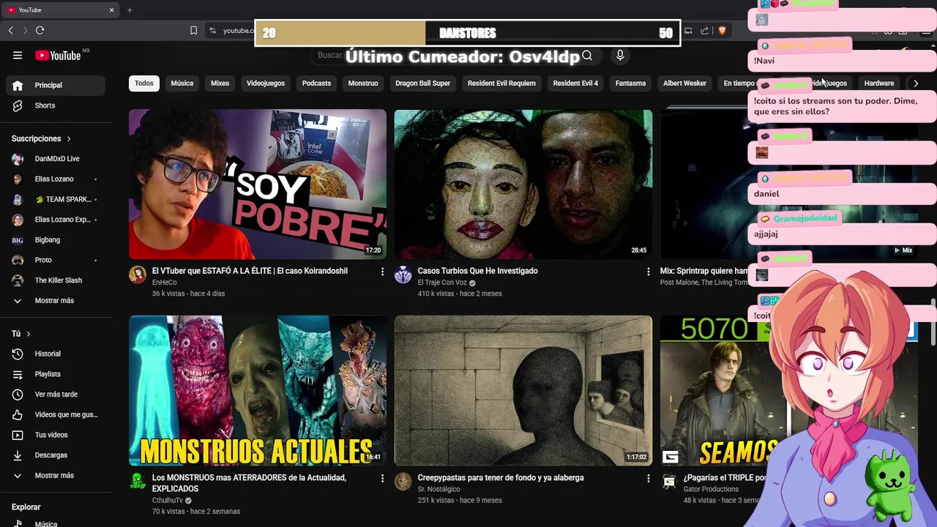Open Playlists in sidebar
937x527 pixels.
point(56,374)
